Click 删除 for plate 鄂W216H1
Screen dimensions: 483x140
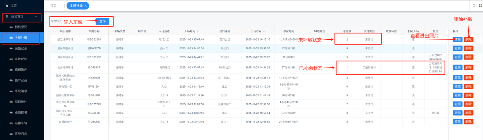point(469,86)
